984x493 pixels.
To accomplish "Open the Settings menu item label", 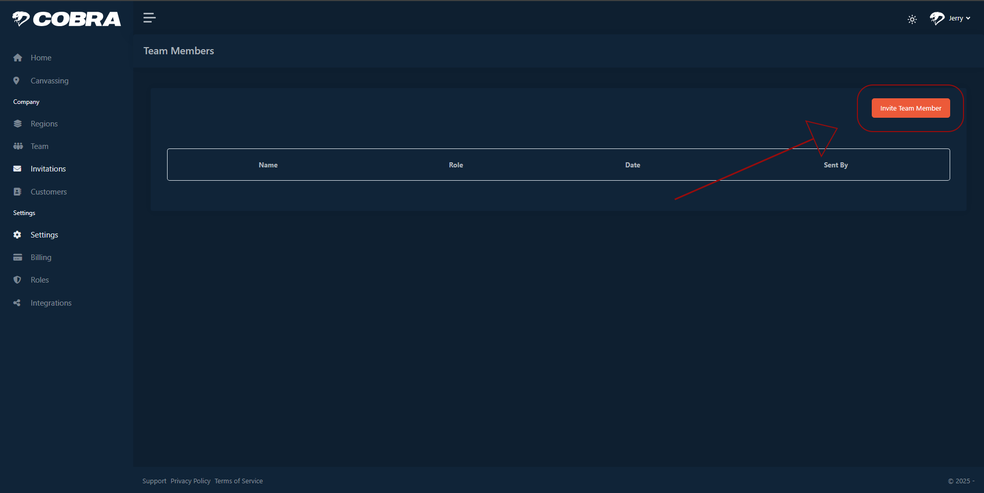I will pyautogui.click(x=44, y=235).
